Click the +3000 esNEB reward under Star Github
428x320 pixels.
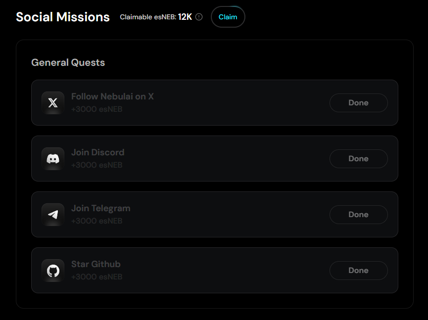tap(96, 277)
